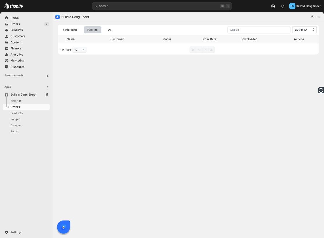Select Orders under Build a Gang Sheet

(26, 107)
